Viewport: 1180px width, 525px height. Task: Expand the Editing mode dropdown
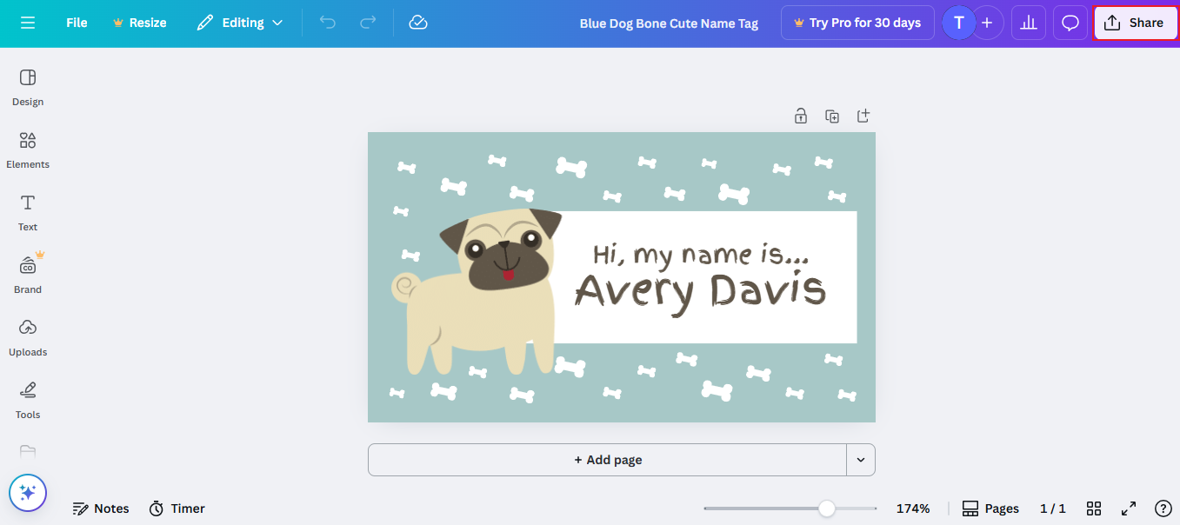[x=241, y=23]
